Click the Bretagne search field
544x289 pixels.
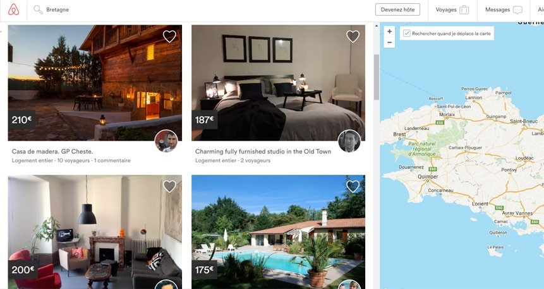[57, 9]
